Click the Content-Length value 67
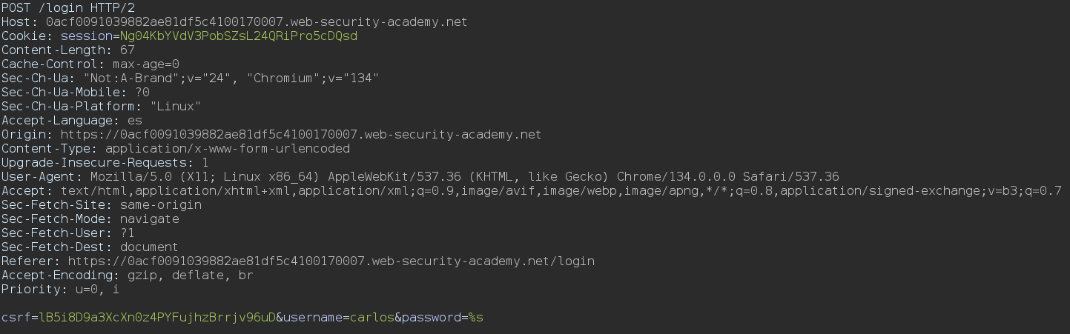 click(127, 50)
